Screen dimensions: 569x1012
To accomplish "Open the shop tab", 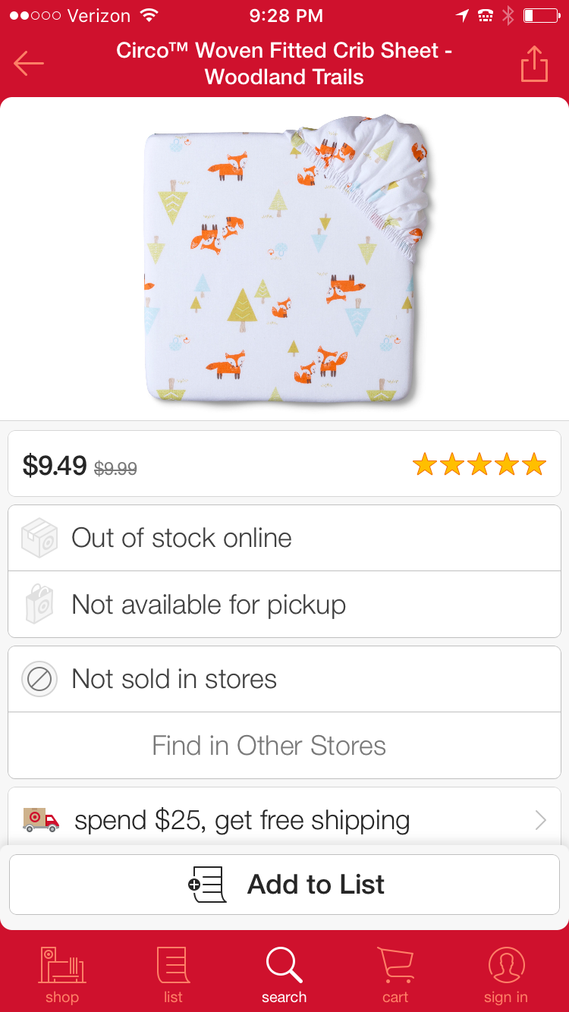I will pyautogui.click(x=61, y=974).
